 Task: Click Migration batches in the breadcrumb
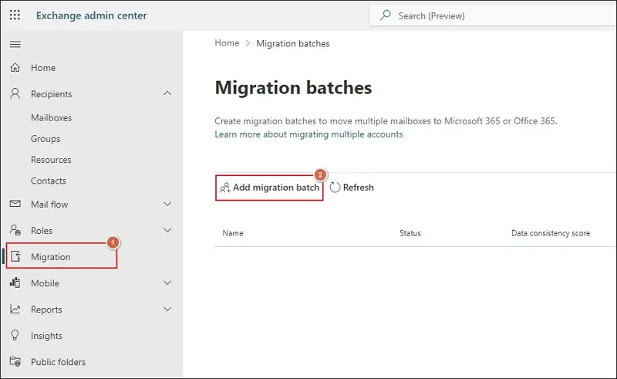pyautogui.click(x=293, y=43)
